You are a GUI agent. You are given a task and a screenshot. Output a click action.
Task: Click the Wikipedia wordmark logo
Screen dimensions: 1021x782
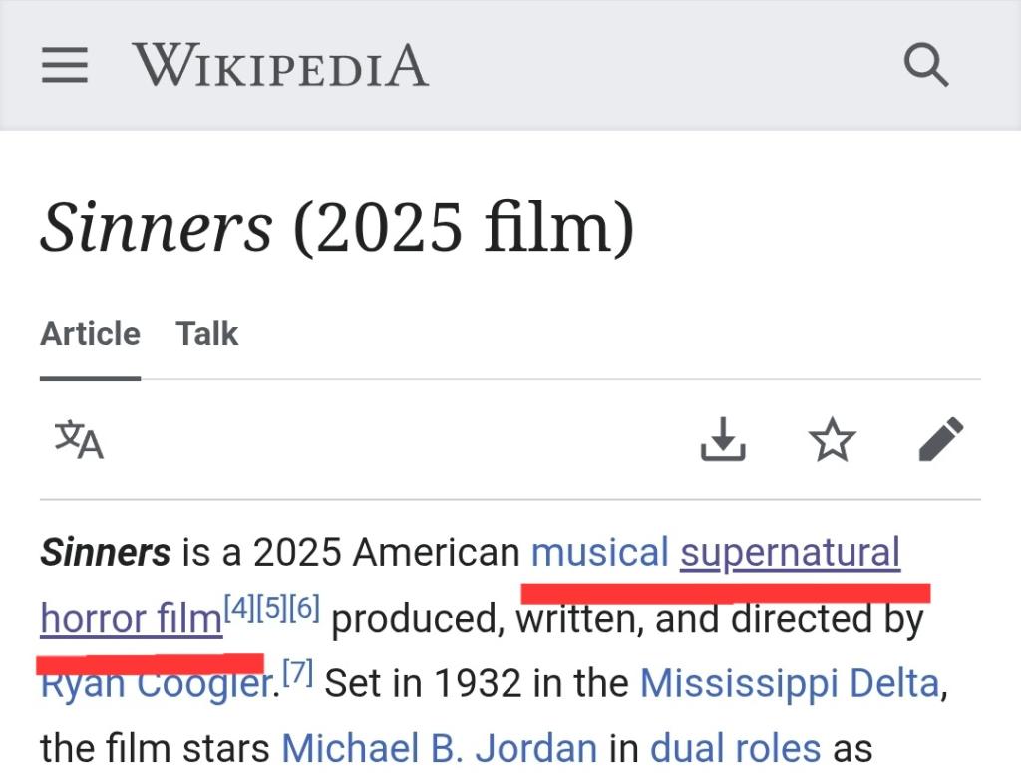[280, 65]
